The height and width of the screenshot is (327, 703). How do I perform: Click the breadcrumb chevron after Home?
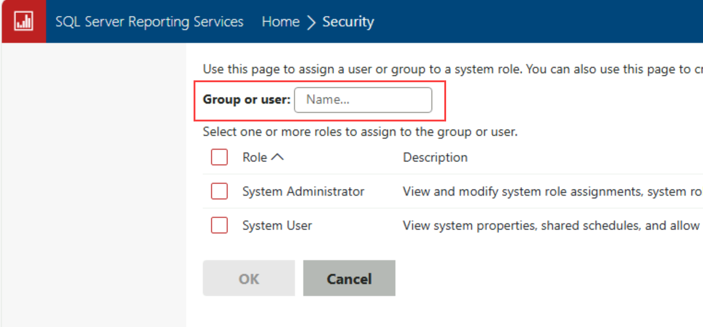[312, 22]
